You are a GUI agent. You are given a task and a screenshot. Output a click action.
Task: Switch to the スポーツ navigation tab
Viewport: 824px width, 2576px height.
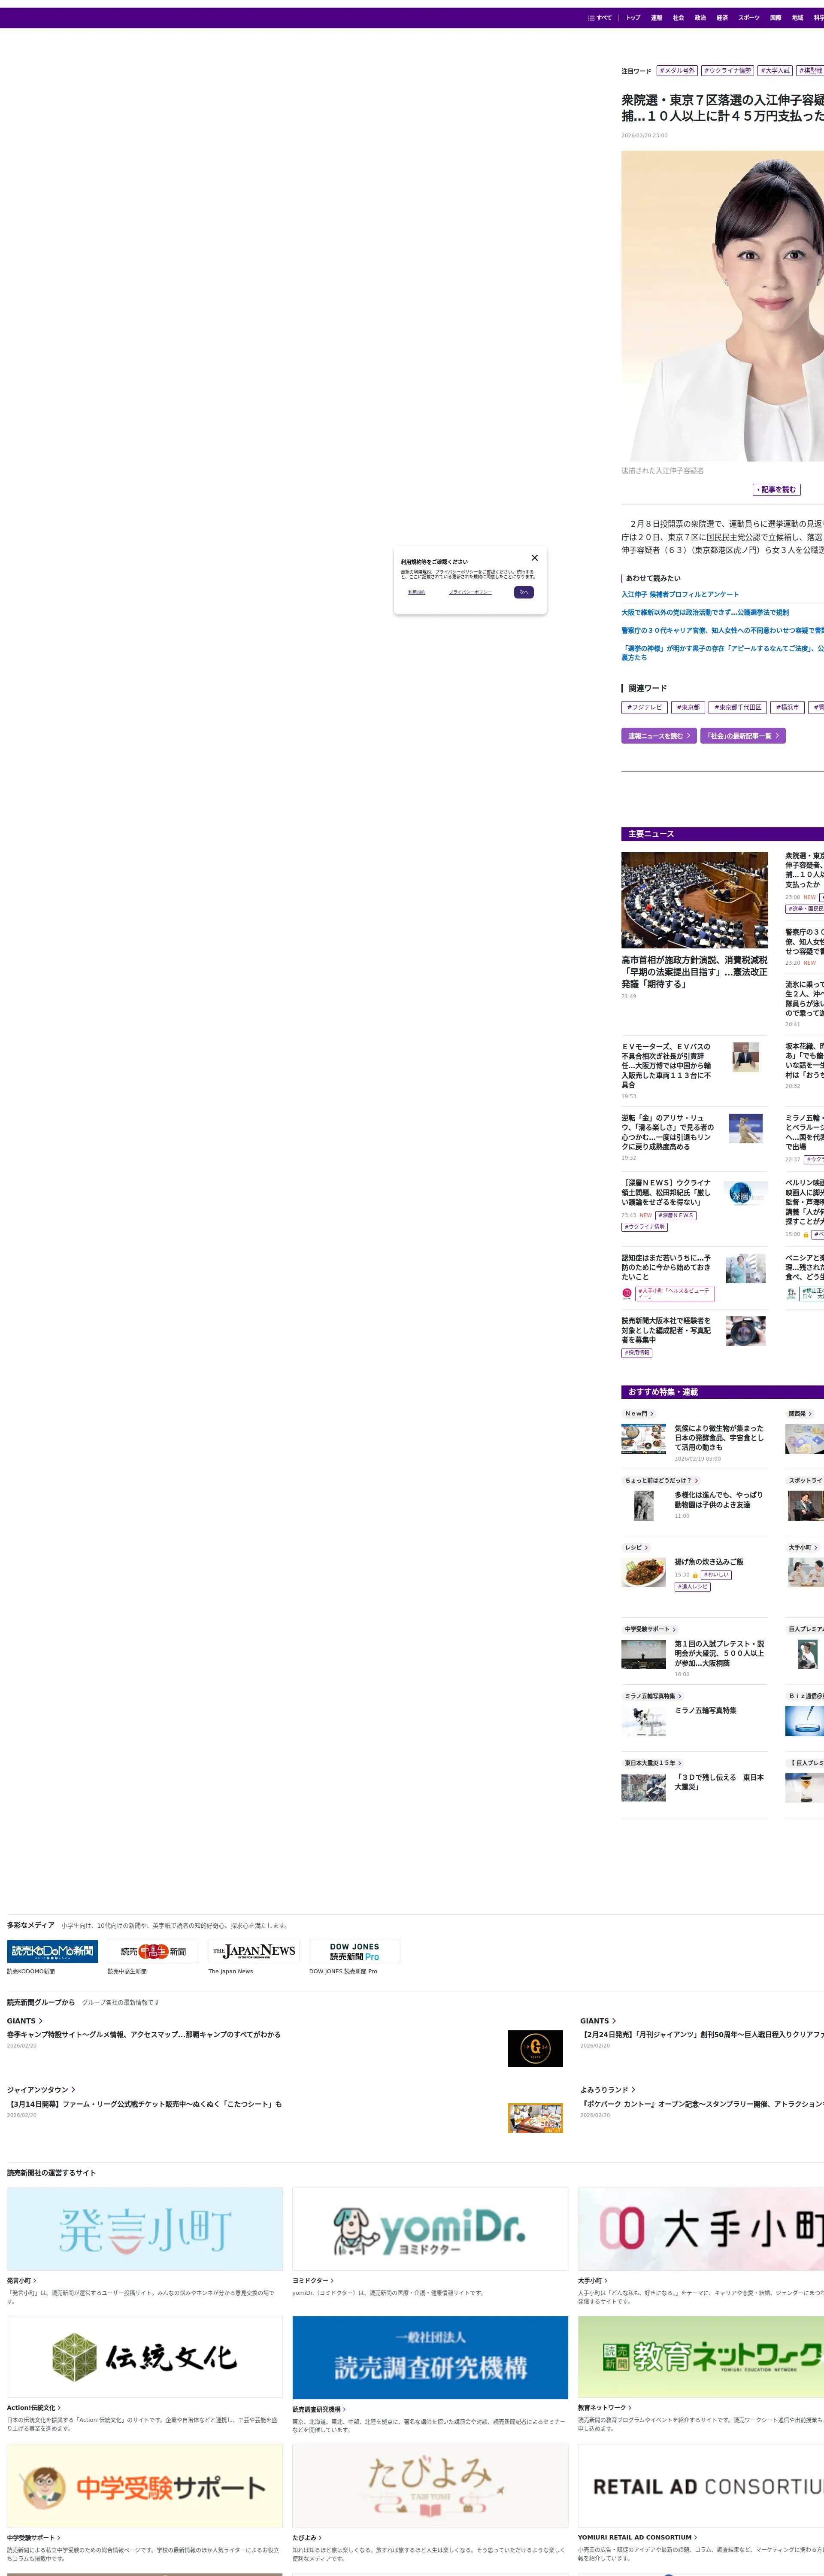(x=748, y=18)
